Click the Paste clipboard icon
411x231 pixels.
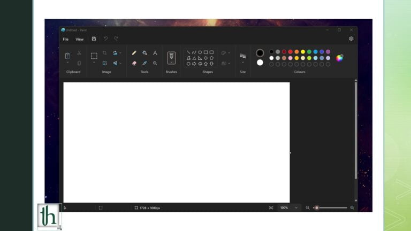67,56
